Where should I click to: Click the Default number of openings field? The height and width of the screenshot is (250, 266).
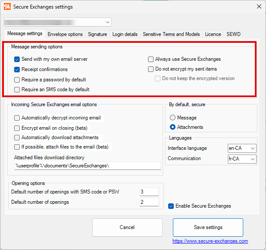point(149,202)
